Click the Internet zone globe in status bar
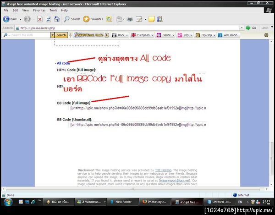The image size is (275, 215). 235,195
